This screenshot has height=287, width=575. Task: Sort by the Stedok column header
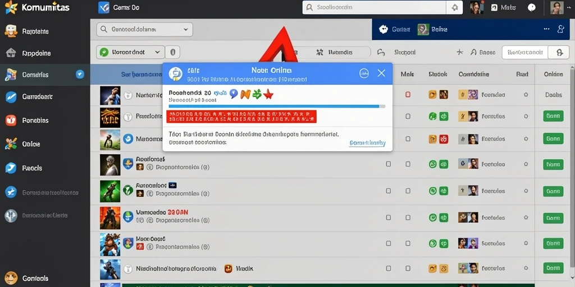[438, 75]
